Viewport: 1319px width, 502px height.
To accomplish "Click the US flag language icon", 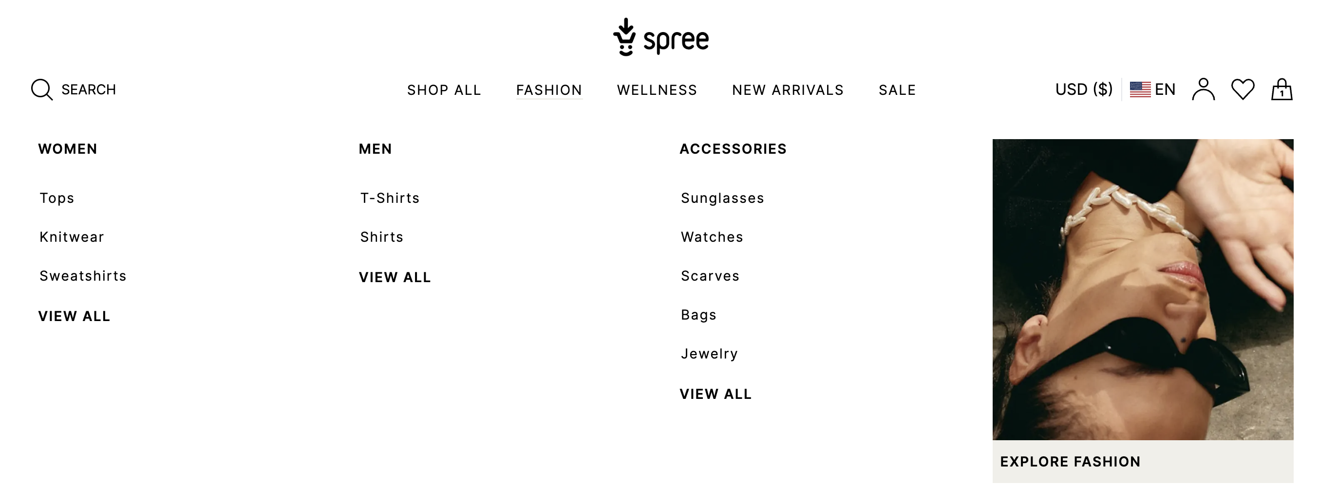I will tap(1140, 90).
